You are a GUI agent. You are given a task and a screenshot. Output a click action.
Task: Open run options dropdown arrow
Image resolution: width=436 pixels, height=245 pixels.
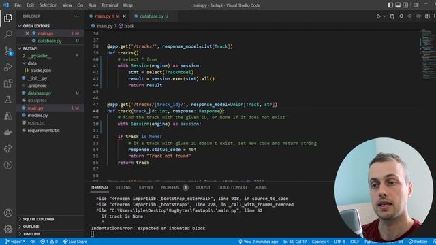pyautogui.click(x=384, y=16)
